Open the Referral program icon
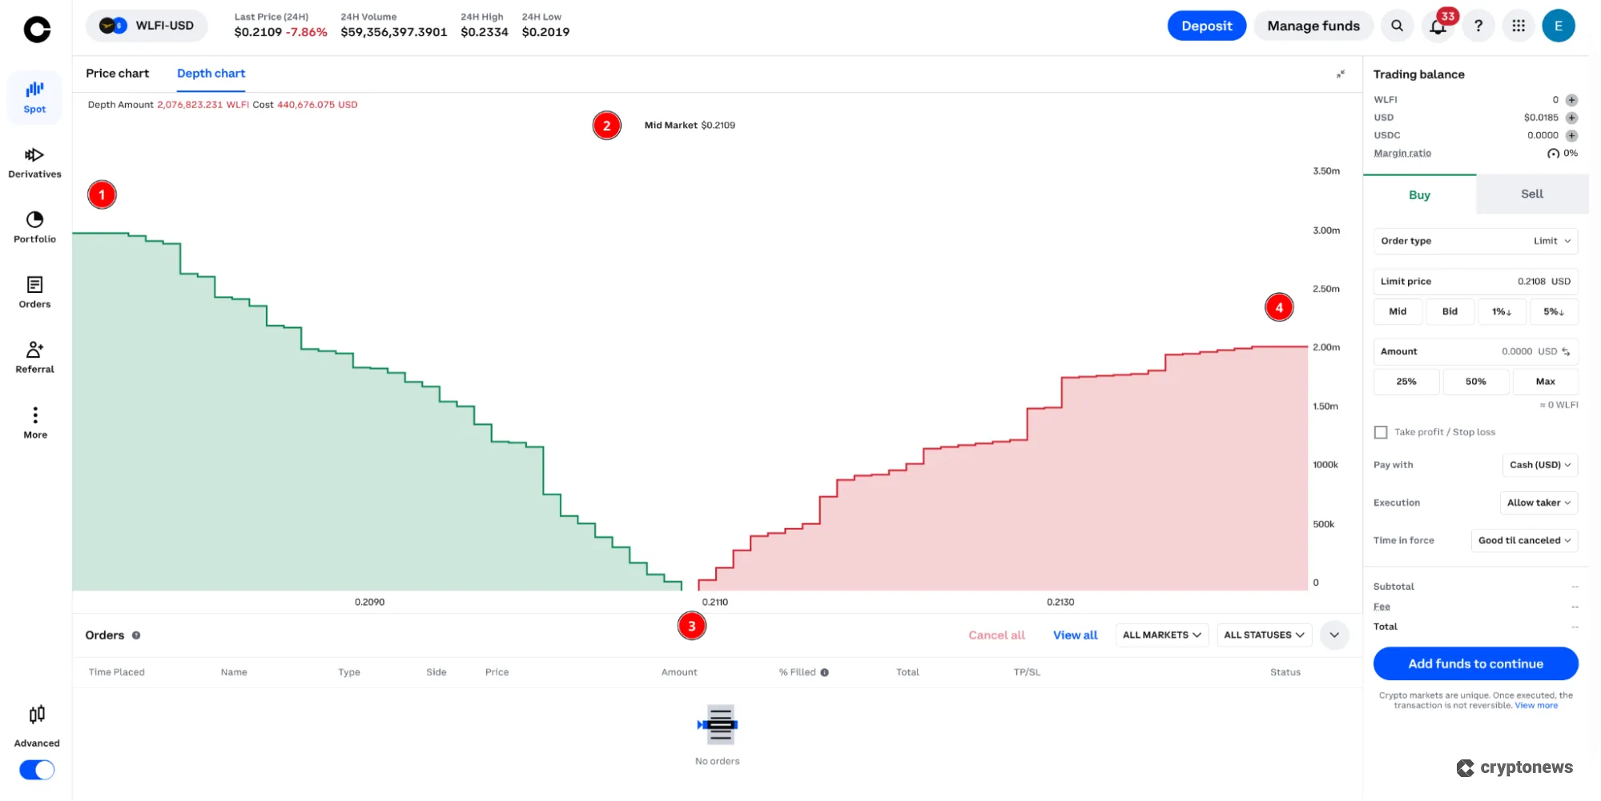The height and width of the screenshot is (801, 1601). tap(34, 350)
